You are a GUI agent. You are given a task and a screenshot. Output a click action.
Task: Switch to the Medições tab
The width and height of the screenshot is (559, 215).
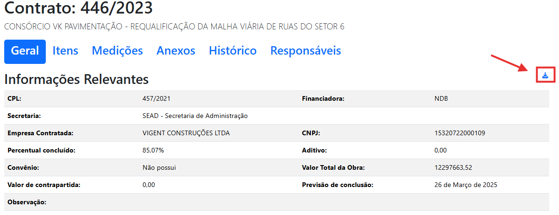117,51
